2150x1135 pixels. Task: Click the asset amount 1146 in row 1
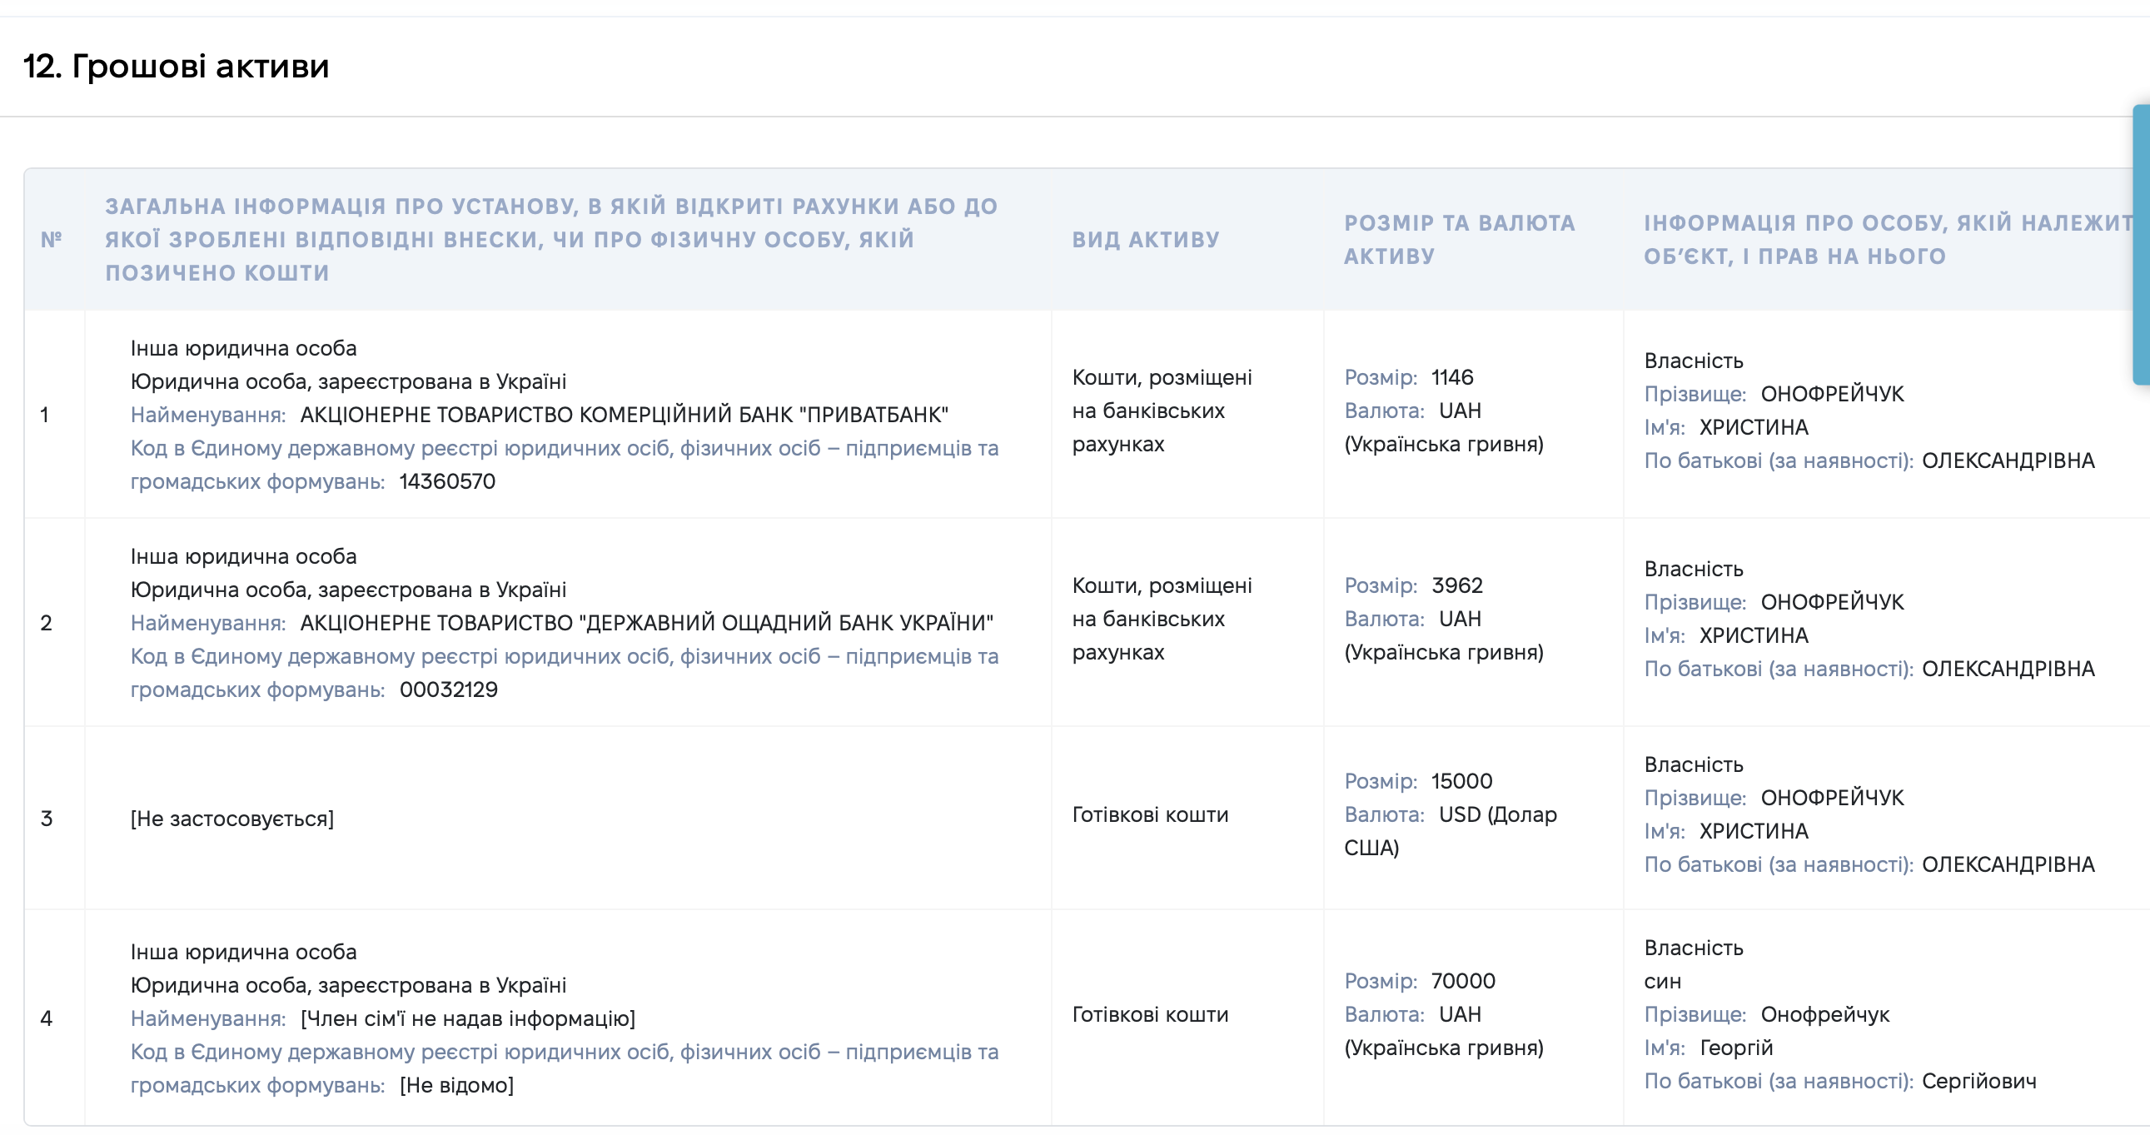1452,377
